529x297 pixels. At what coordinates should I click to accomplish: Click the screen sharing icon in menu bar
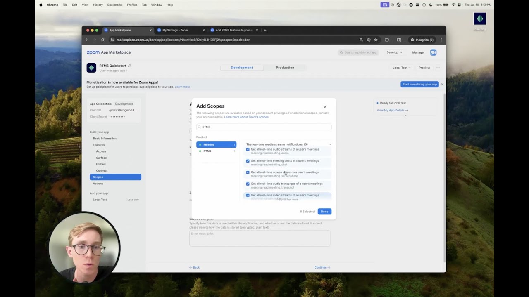pos(385,5)
